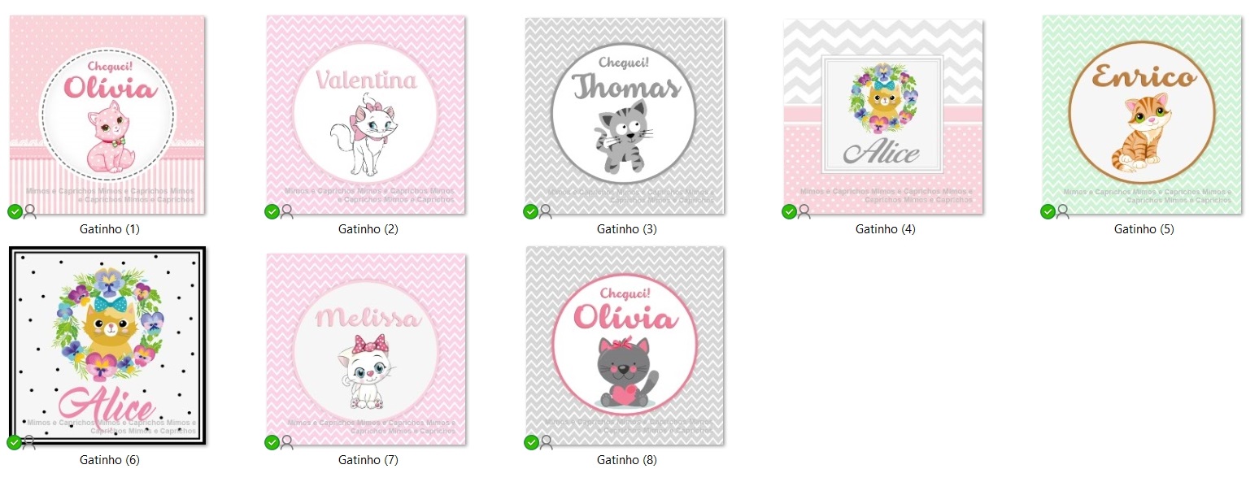Click the shared person icon on Gatinho (5)
This screenshot has height=482, width=1259.
[x=1063, y=212]
